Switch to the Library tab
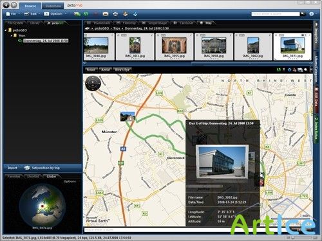This screenshot has height=241, width=322. coord(35,23)
